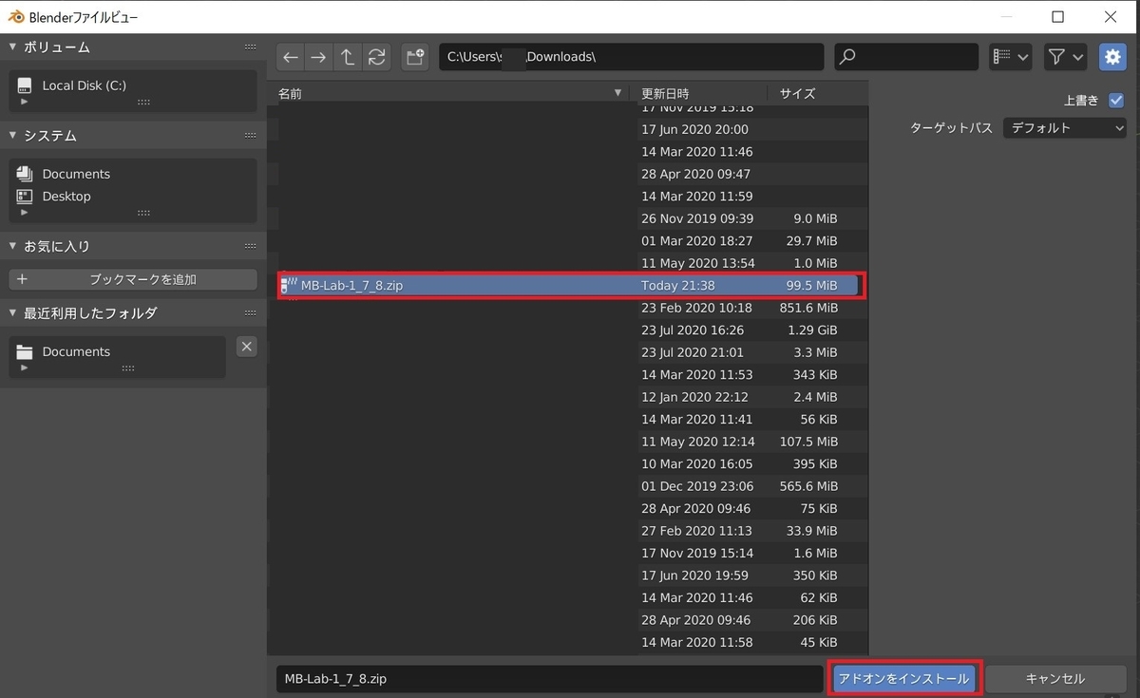Remove recent folder with X button
This screenshot has width=1140, height=698.
click(x=246, y=347)
